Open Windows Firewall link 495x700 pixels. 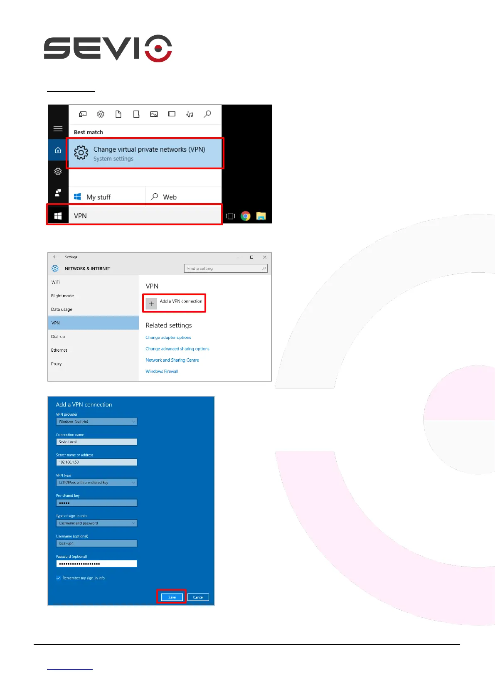pos(162,372)
